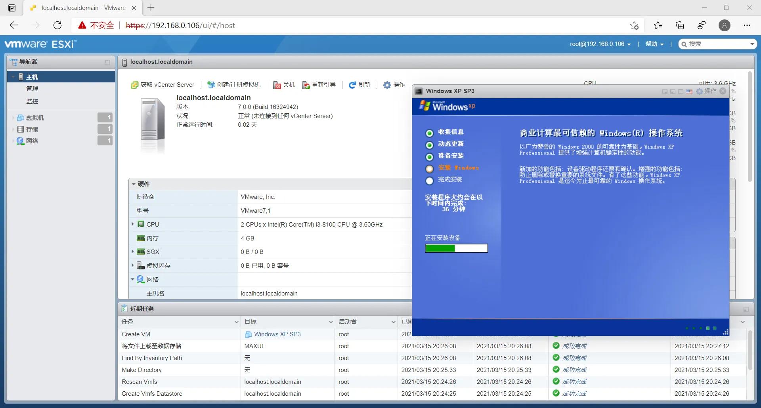This screenshot has height=408, width=761.
Task: Click the 获取 vCenter Server icon
Action: click(134, 85)
